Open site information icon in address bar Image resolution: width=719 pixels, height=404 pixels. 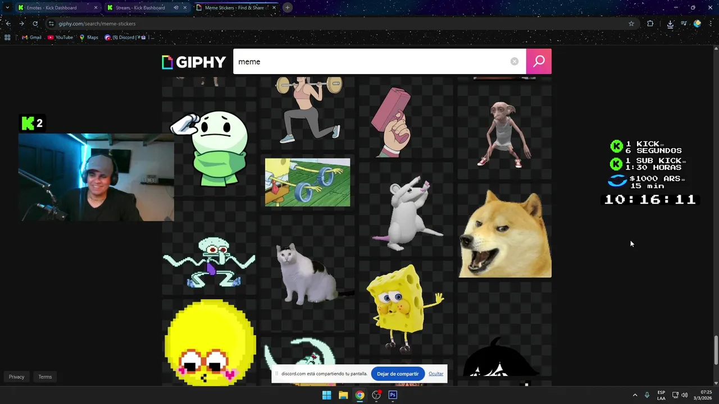coord(51,24)
